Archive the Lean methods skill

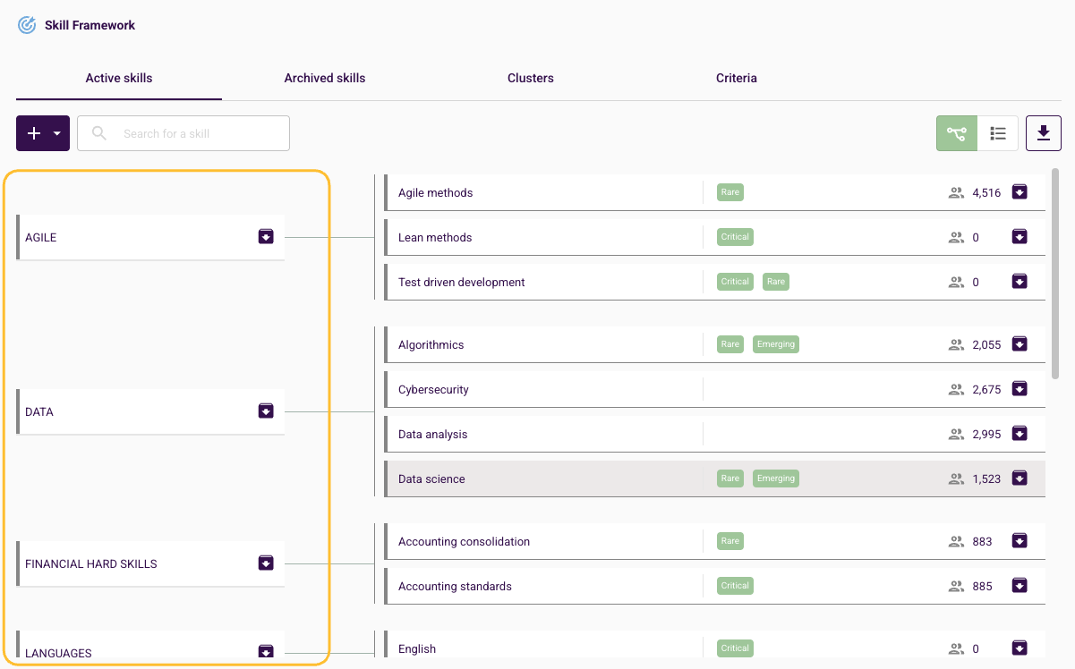(x=1020, y=237)
